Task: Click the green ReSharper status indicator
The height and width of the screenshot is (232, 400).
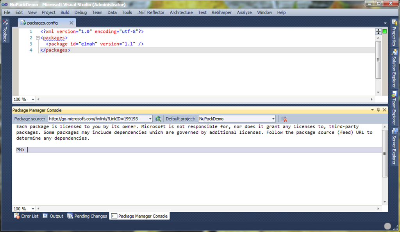Action: (x=385, y=31)
